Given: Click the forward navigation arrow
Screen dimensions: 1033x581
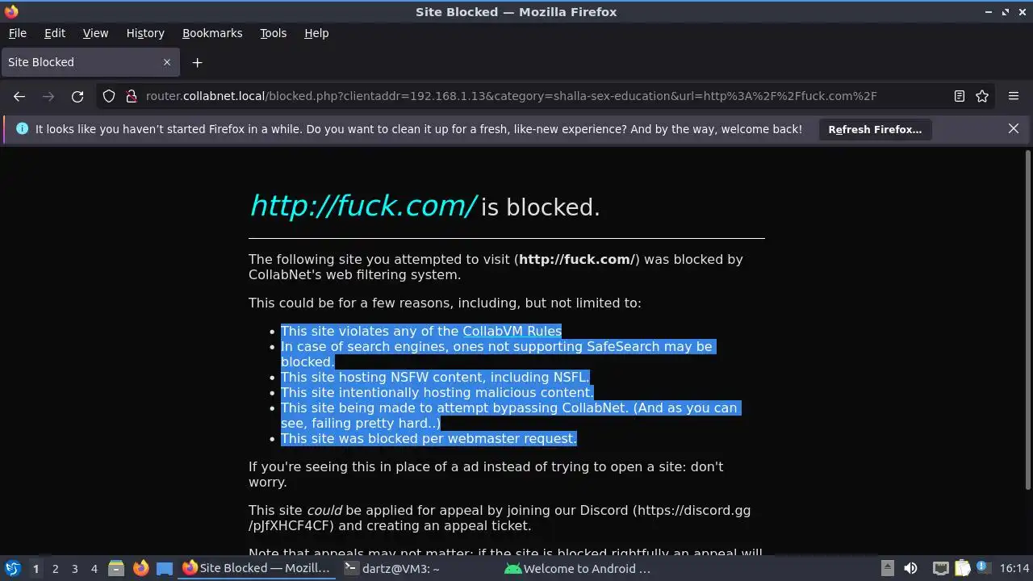Looking at the screenshot, I should click(x=48, y=96).
